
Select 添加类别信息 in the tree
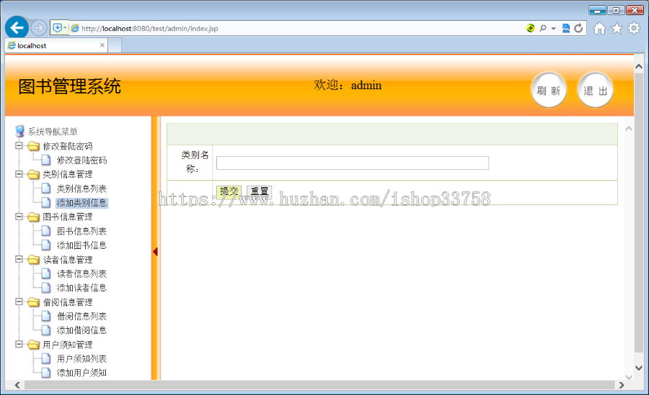click(x=82, y=203)
